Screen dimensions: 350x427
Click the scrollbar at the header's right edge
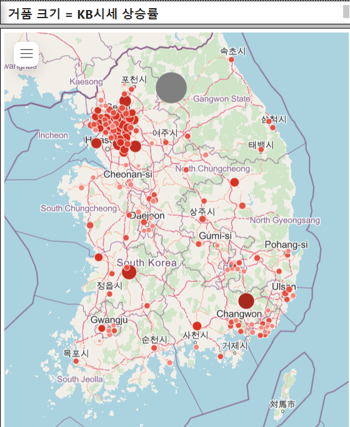click(346, 12)
